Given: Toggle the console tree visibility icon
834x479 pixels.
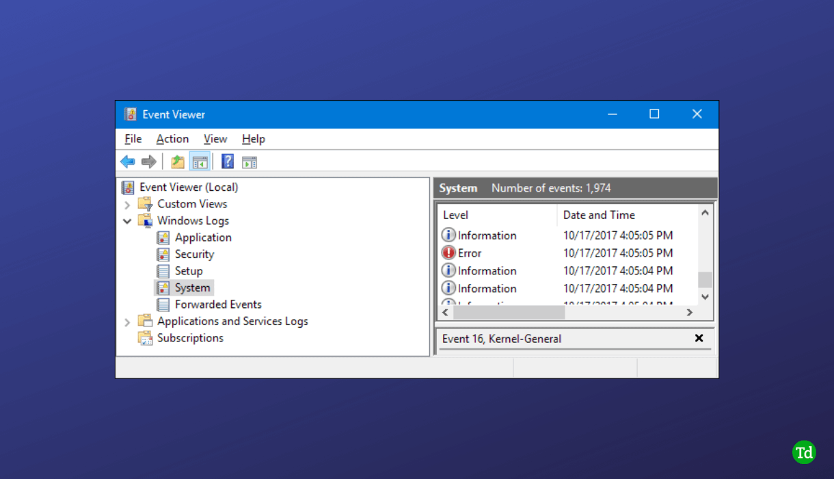Looking at the screenshot, I should [200, 161].
